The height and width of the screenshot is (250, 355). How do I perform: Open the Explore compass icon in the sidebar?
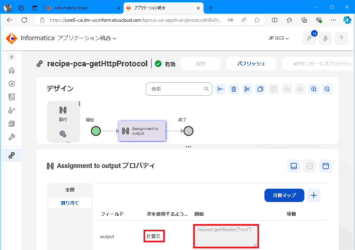[12, 84]
